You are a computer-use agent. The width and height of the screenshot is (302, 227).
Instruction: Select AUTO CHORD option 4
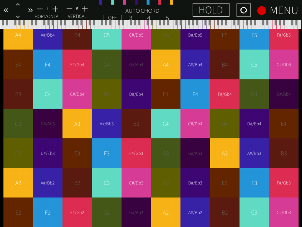coord(149,18)
